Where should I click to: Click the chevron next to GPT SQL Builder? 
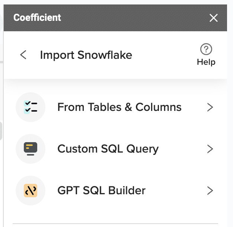[210, 191]
